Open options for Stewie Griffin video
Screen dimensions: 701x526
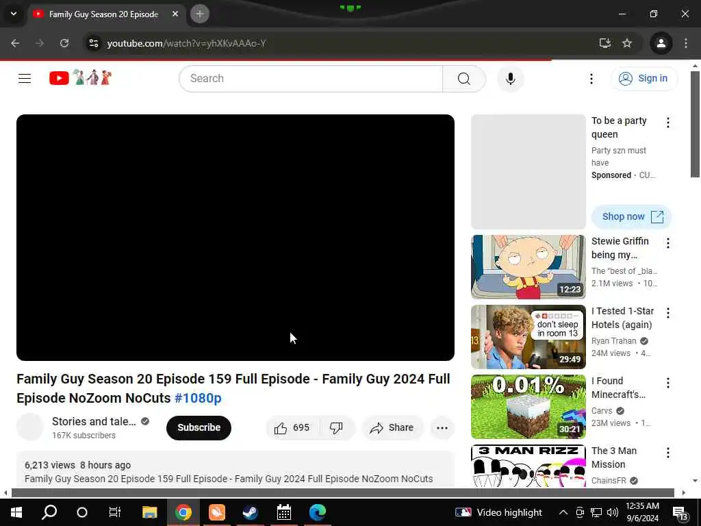(668, 243)
